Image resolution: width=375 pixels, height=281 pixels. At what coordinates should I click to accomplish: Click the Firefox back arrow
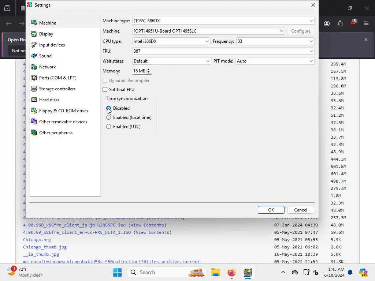click(9, 23)
